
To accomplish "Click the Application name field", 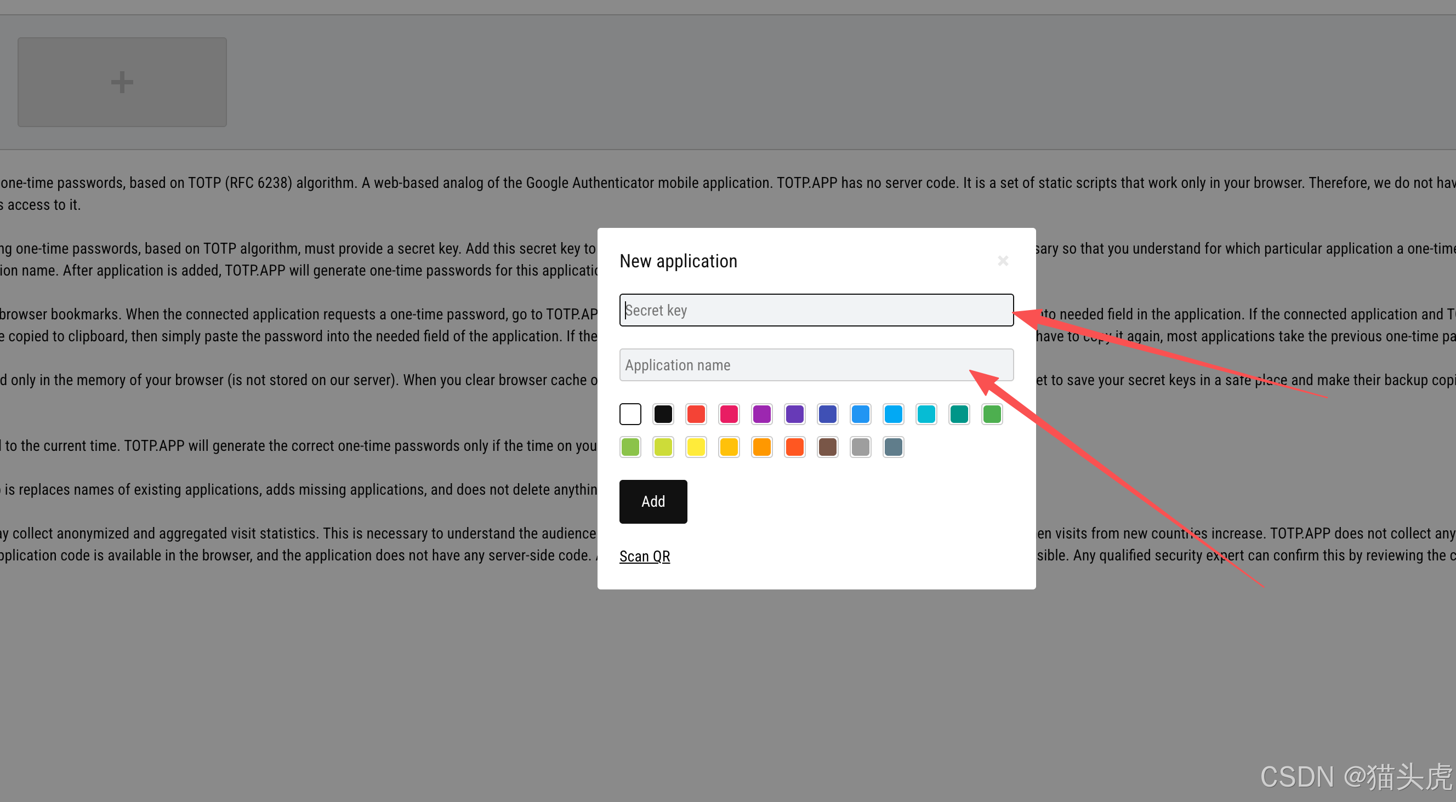I will pos(816,365).
